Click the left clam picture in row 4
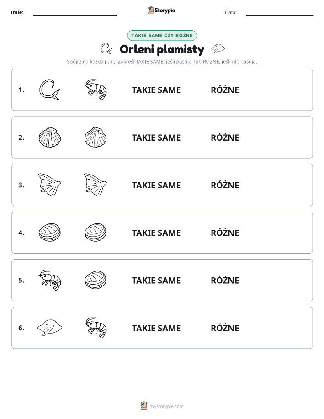The height and width of the screenshot is (419, 324). (50, 233)
